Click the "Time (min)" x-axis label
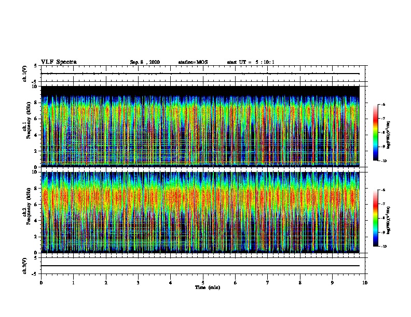The height and width of the screenshot is (317, 411). (208, 287)
